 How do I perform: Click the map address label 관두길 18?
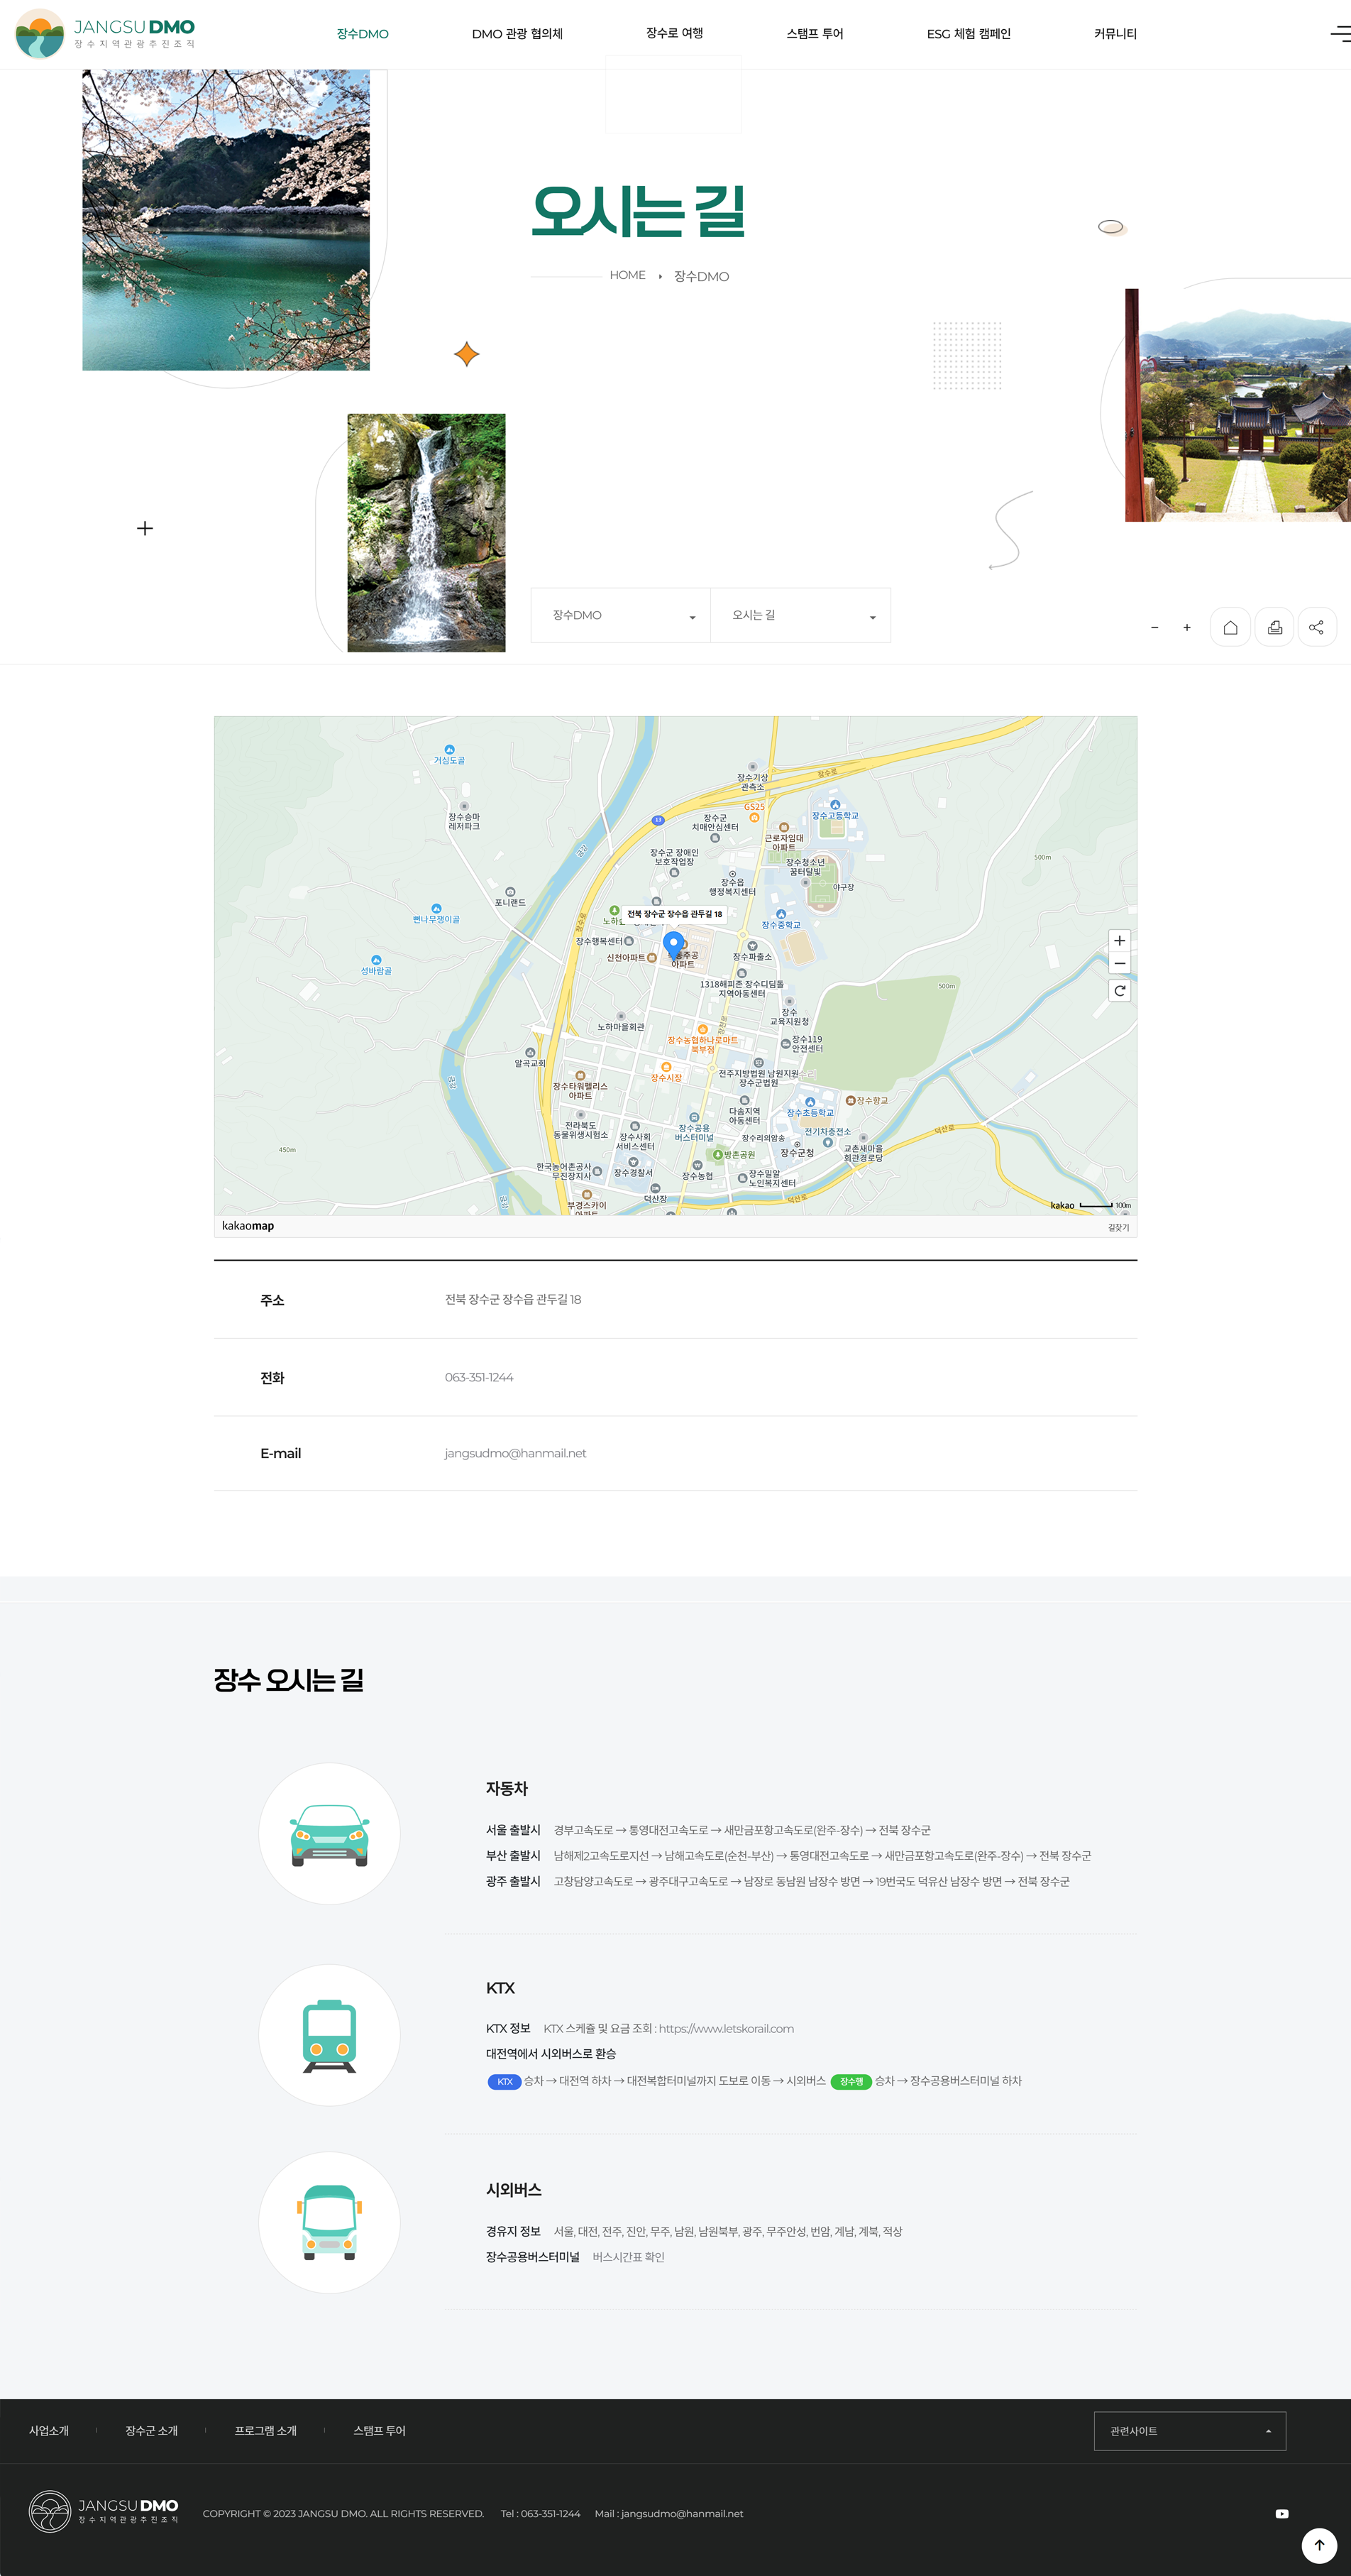click(x=675, y=914)
